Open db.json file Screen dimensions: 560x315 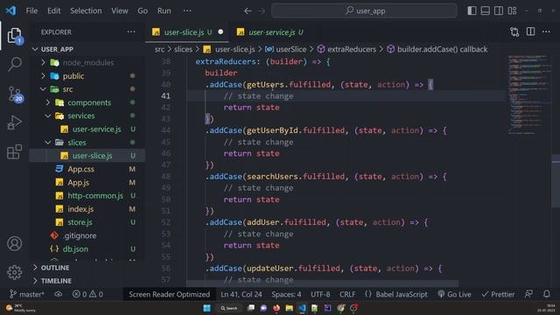point(87,248)
